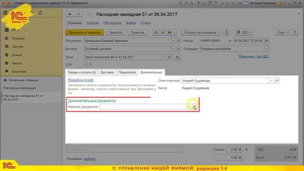Click discount amount calculator icon

(x=240, y=158)
